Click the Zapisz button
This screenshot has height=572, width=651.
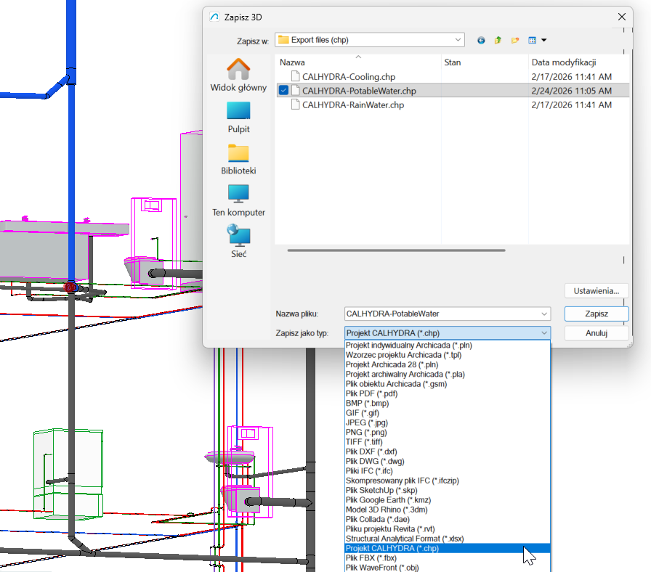pos(597,314)
